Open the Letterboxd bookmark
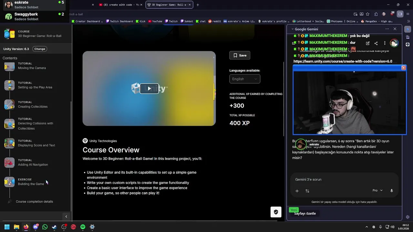The height and width of the screenshot is (232, 413). (x=308, y=21)
